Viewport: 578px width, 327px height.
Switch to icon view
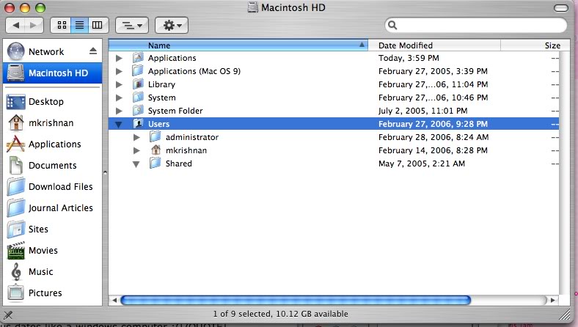coord(62,25)
